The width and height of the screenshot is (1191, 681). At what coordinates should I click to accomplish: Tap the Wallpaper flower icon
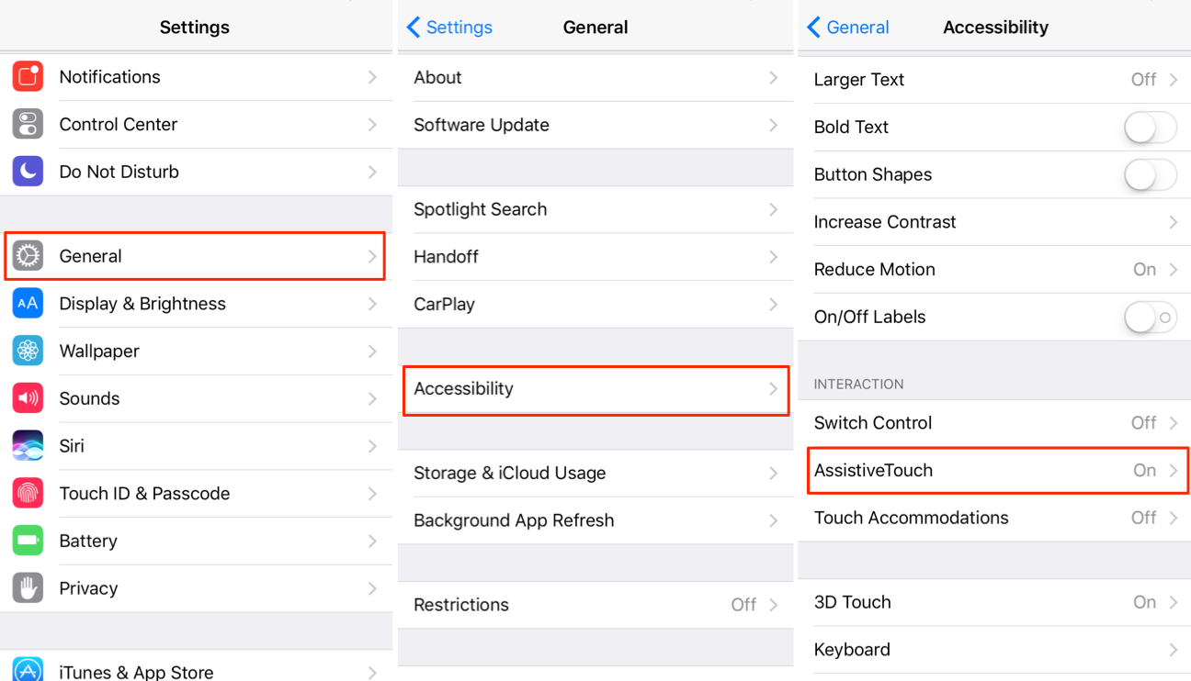click(x=28, y=352)
